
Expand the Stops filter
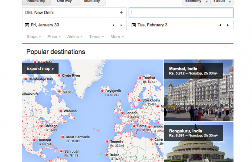[x=33, y=37]
